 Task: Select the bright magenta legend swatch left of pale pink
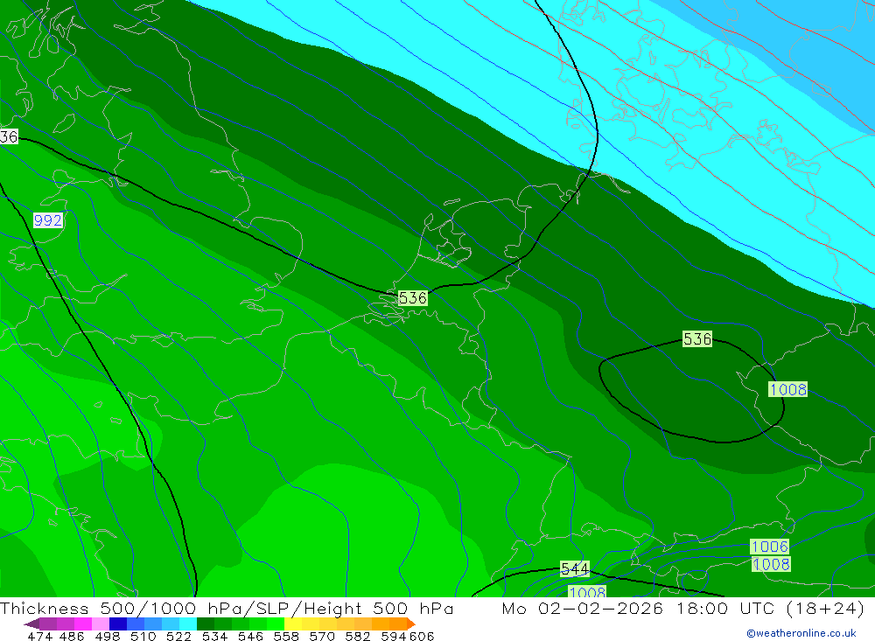(83, 624)
